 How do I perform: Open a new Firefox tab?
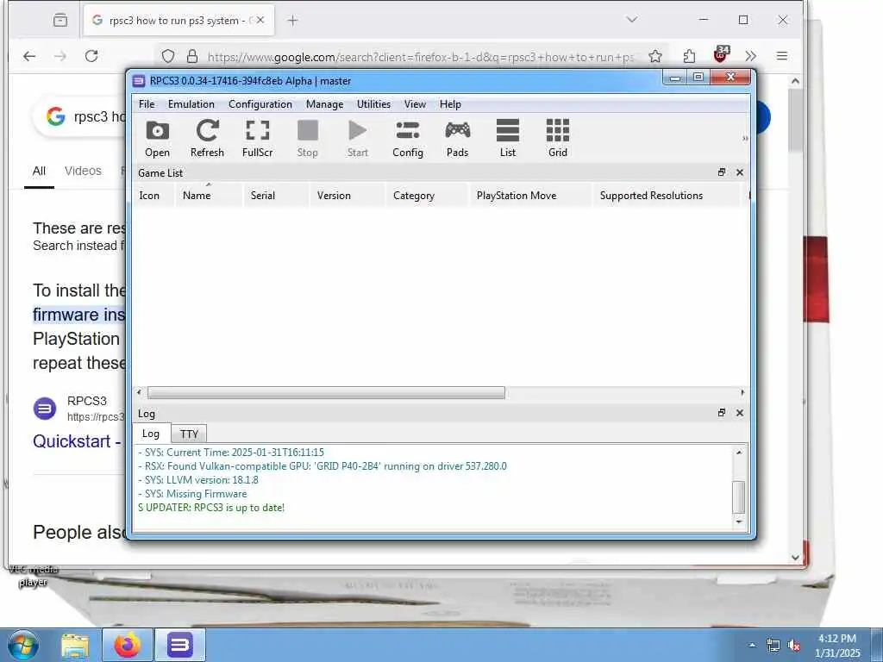coord(292,21)
